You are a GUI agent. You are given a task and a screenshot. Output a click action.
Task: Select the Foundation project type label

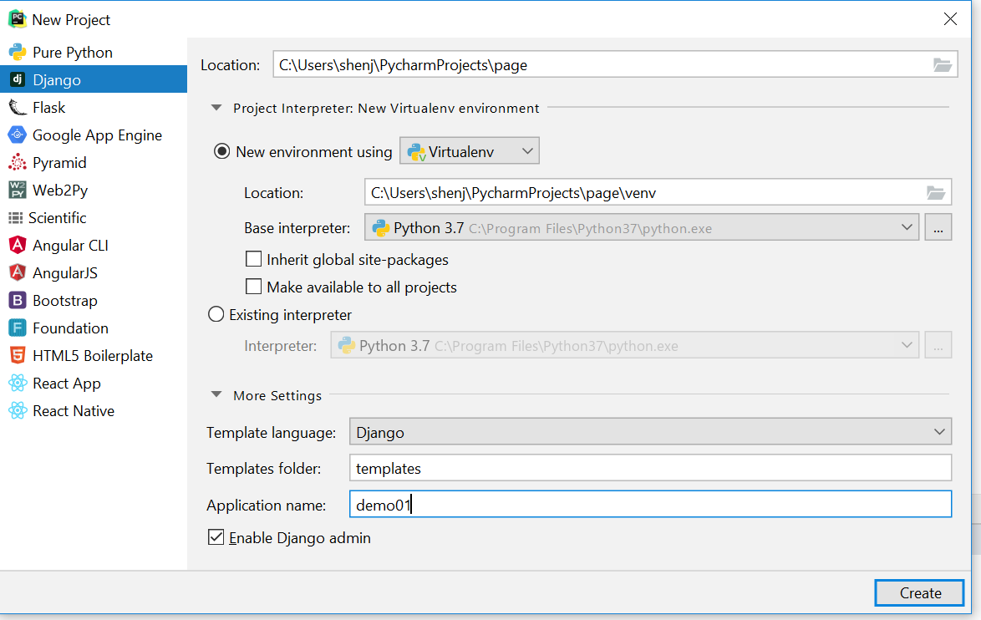pyautogui.click(x=70, y=328)
